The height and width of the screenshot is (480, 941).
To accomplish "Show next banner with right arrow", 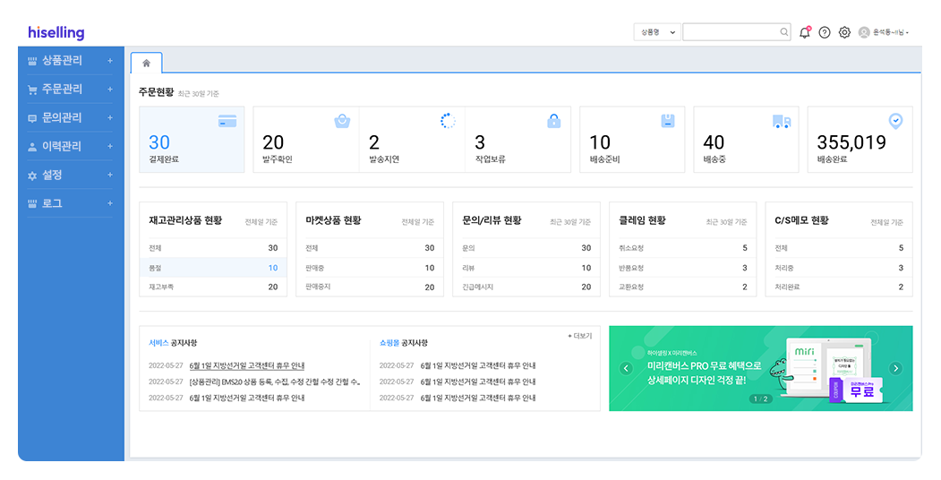I will (895, 368).
